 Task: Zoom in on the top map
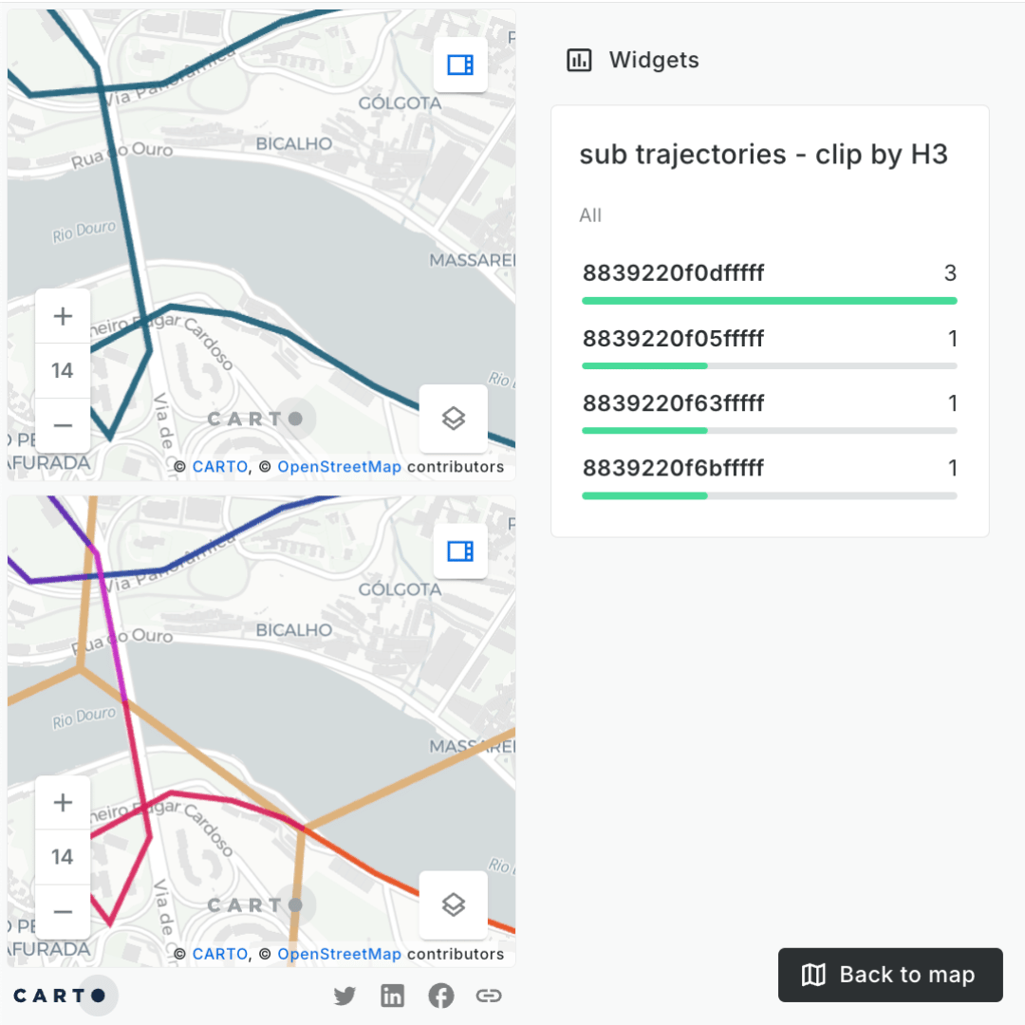click(63, 316)
